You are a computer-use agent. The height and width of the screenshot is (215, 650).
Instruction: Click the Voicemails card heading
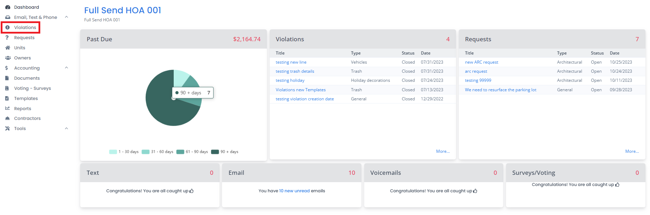coord(386,173)
